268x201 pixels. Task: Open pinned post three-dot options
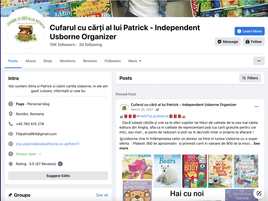pos(256,107)
